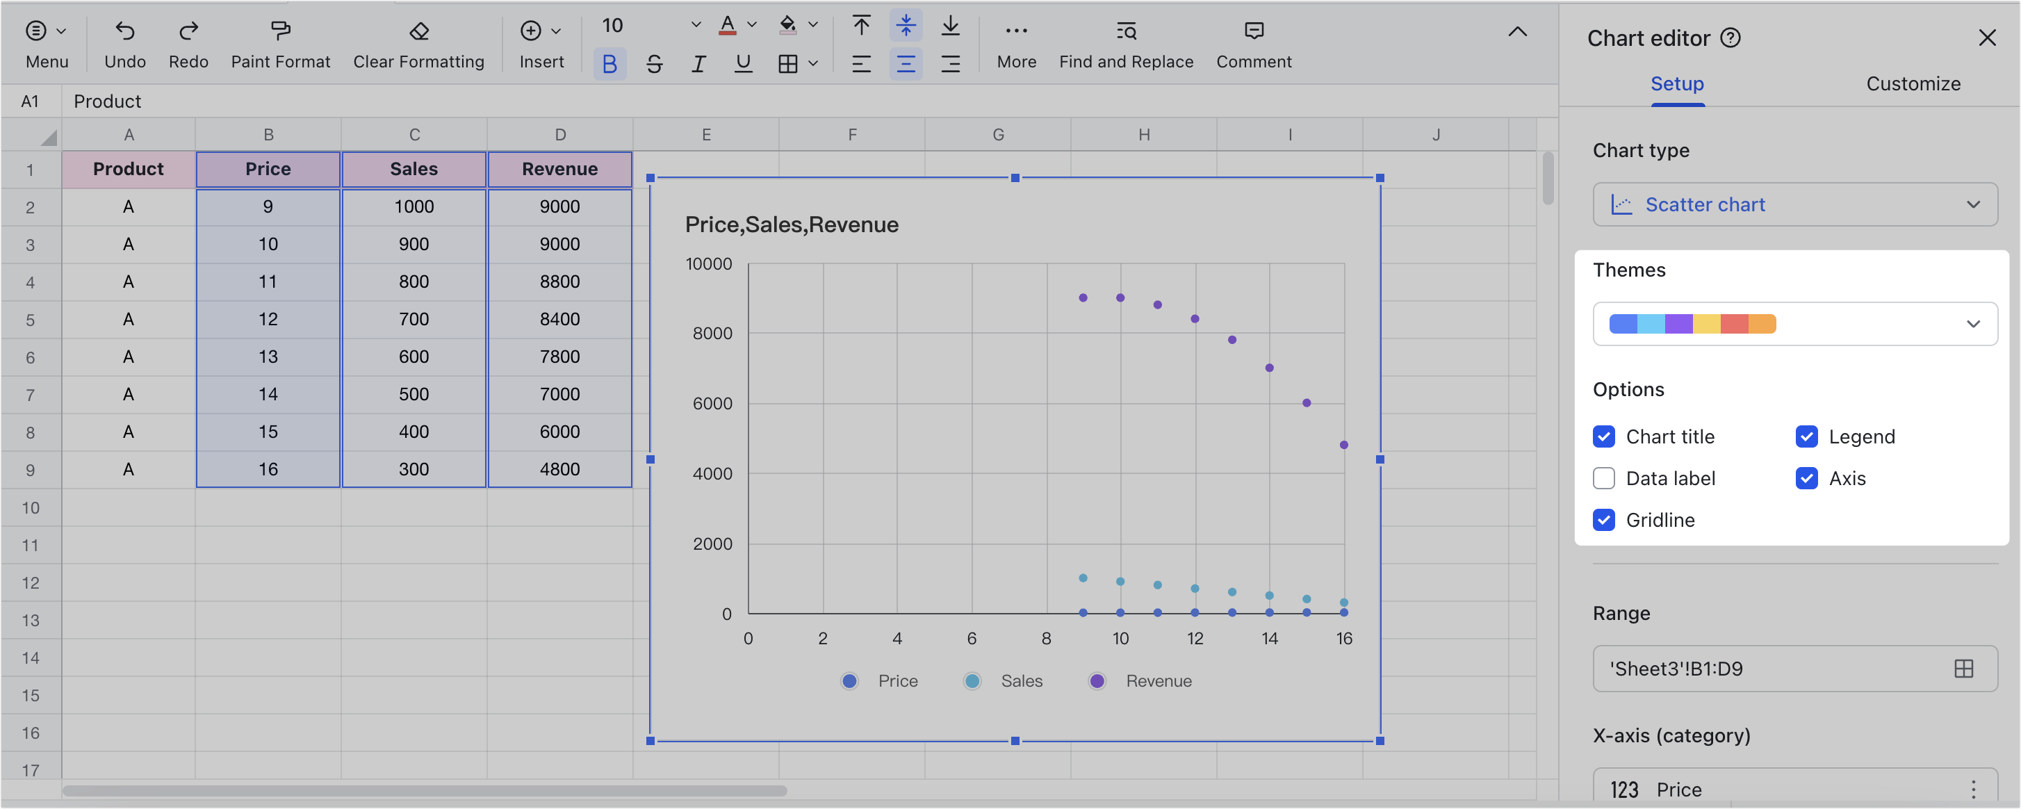The width and height of the screenshot is (2021, 809).
Task: Disable the Gridline checkbox
Action: click(1603, 521)
